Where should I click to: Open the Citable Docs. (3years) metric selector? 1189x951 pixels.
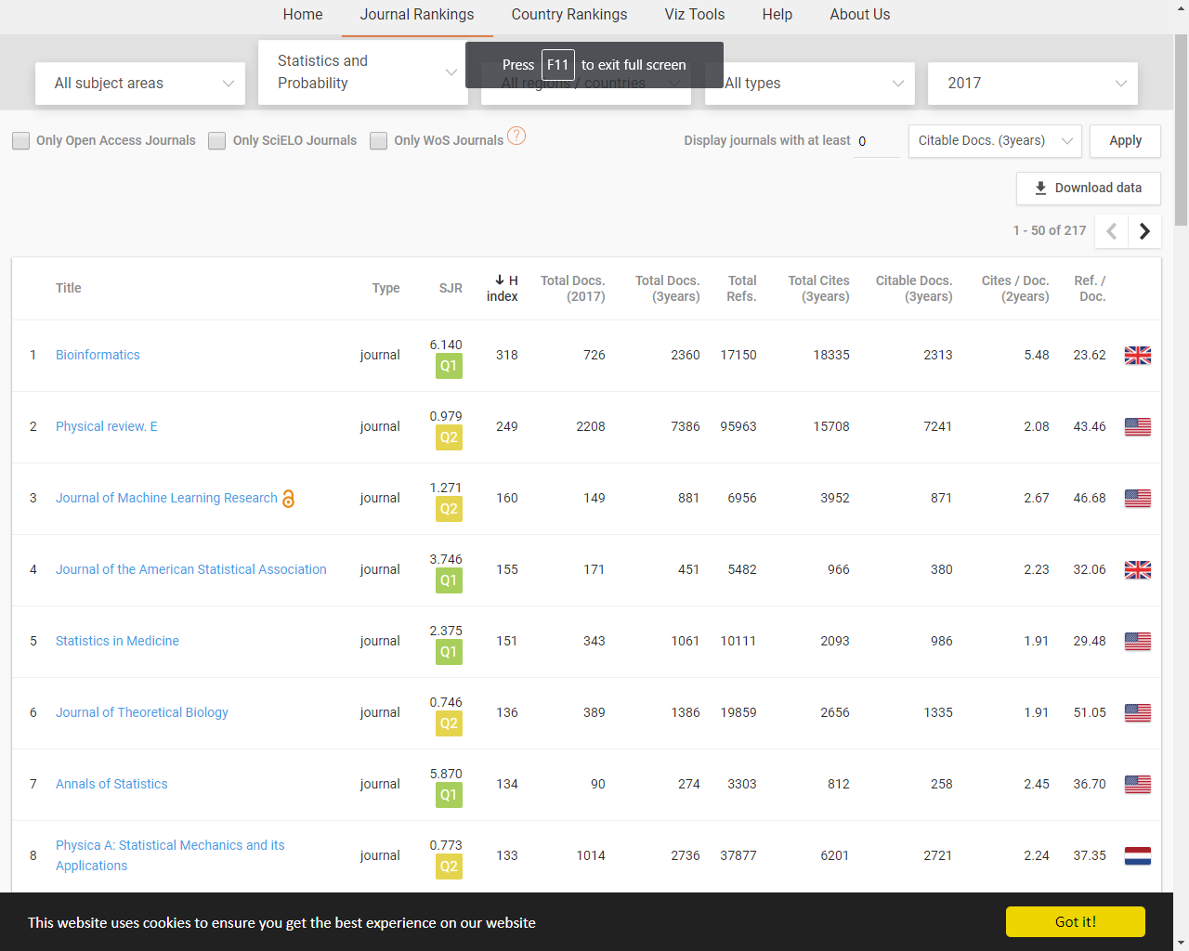[x=994, y=140]
